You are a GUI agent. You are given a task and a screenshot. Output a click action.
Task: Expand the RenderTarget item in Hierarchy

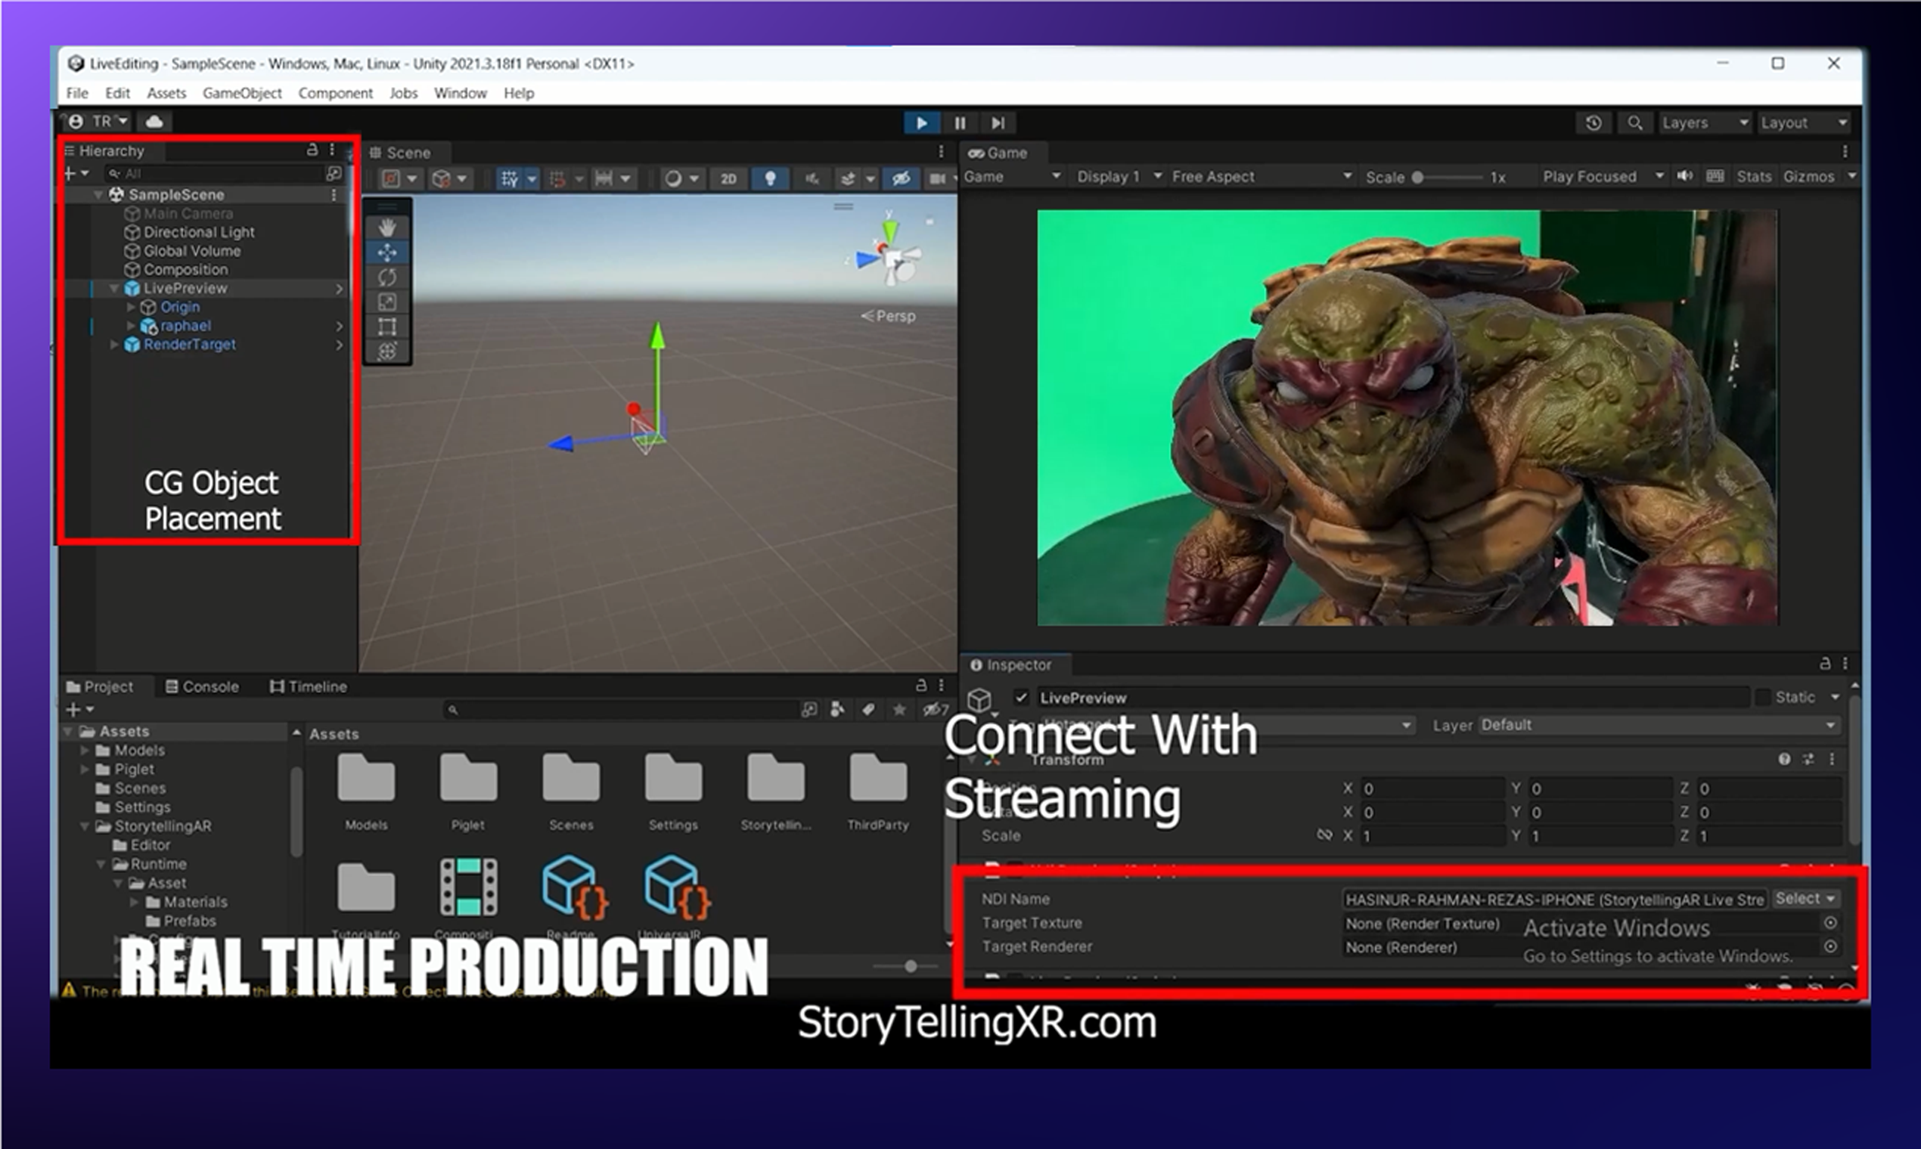[114, 345]
